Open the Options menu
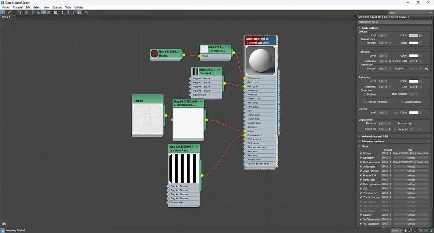This screenshot has height=233, width=434. click(x=57, y=7)
